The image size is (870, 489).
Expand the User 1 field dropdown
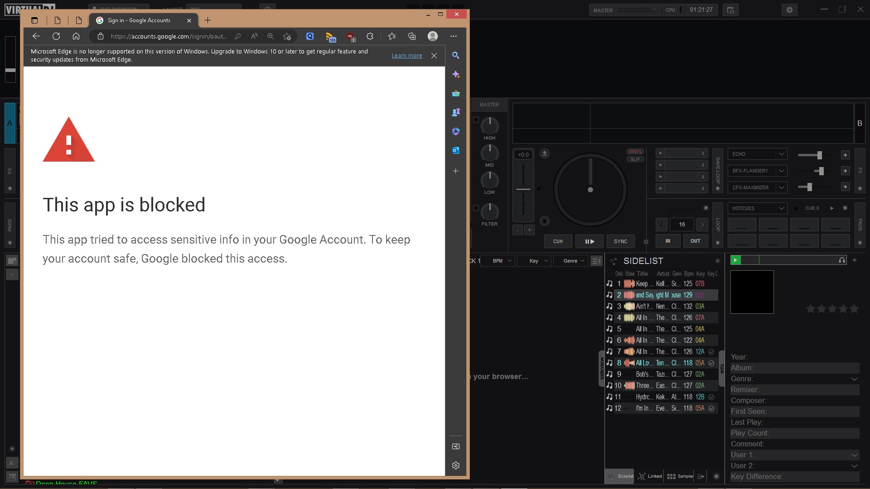click(854, 455)
